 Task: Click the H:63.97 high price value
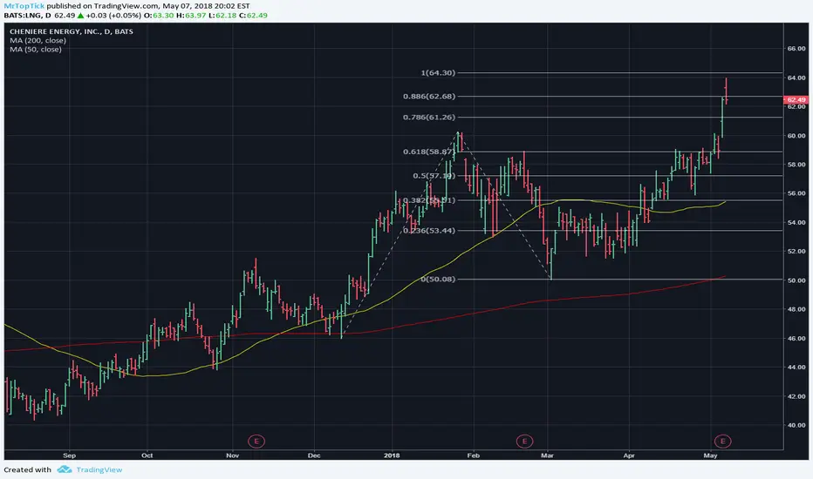190,15
